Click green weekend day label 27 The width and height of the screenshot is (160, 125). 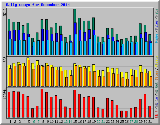[x=131, y=122]
